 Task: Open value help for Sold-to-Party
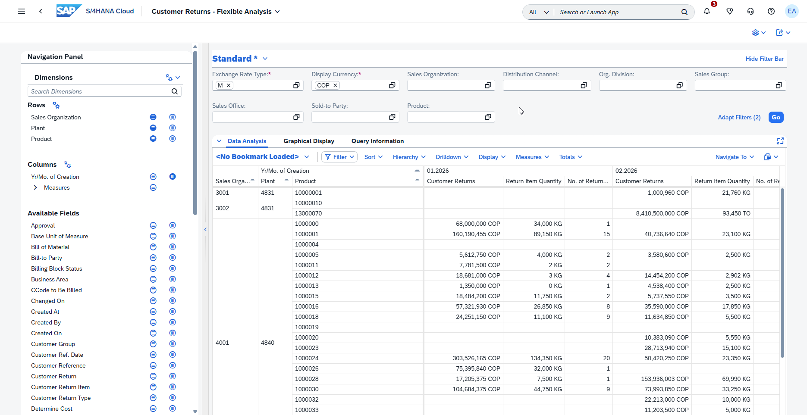pyautogui.click(x=392, y=116)
